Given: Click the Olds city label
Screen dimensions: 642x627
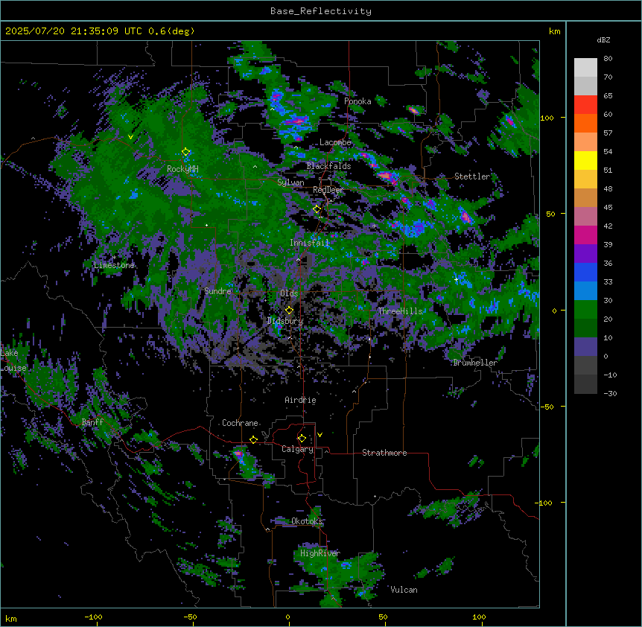Looking at the screenshot, I should tap(289, 293).
